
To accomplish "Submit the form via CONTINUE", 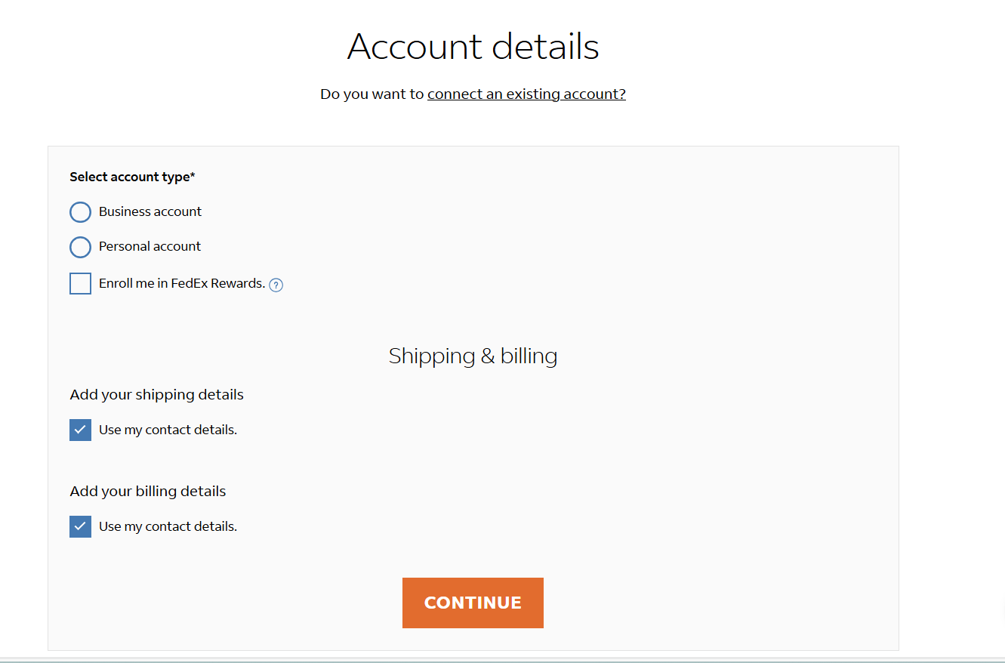I will coord(473,603).
